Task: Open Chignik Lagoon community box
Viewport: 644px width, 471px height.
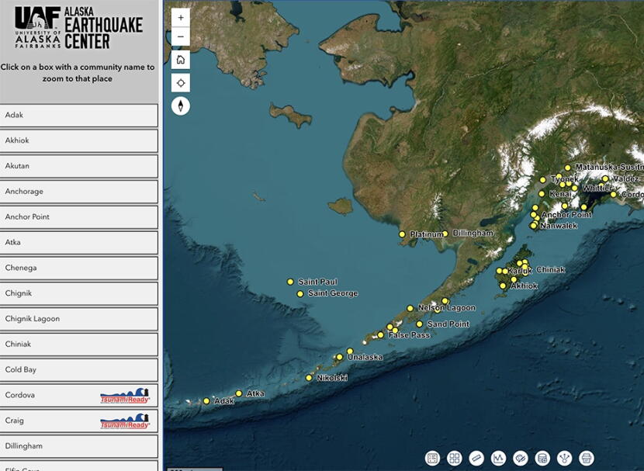Action: (78, 319)
